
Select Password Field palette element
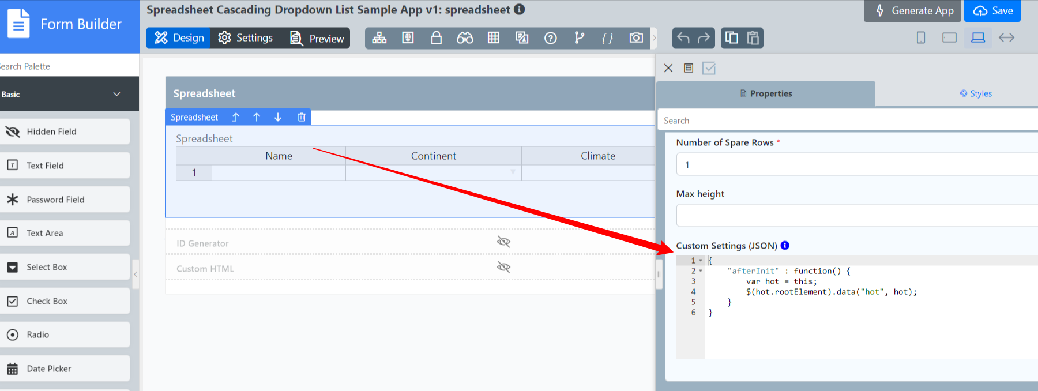pos(65,200)
